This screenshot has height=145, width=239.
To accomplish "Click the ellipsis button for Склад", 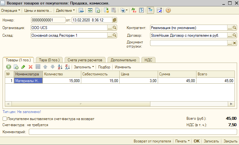I will (x=110, y=35).
